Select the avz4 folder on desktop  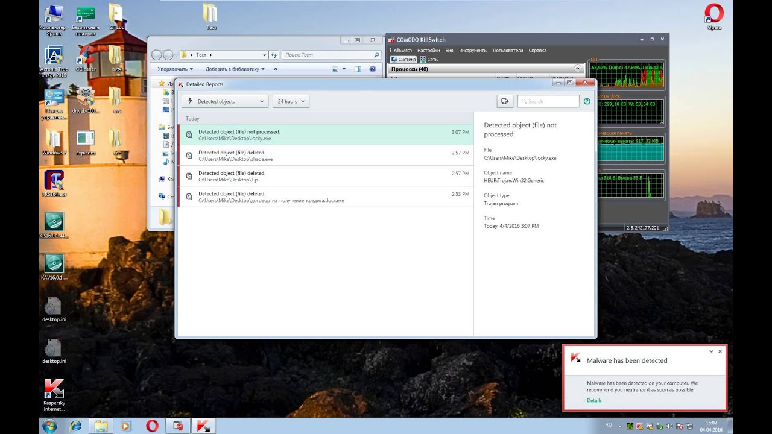(x=116, y=58)
